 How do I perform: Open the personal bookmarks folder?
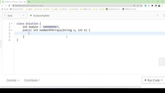click(x=38, y=9)
